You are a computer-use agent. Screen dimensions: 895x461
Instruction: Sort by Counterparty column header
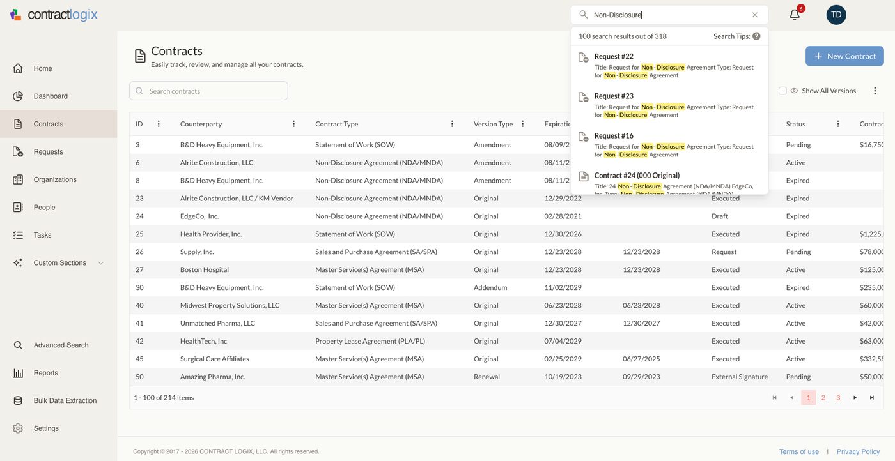point(201,124)
